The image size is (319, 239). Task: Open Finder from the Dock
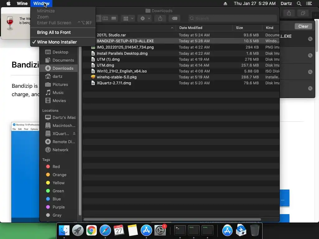point(64,231)
